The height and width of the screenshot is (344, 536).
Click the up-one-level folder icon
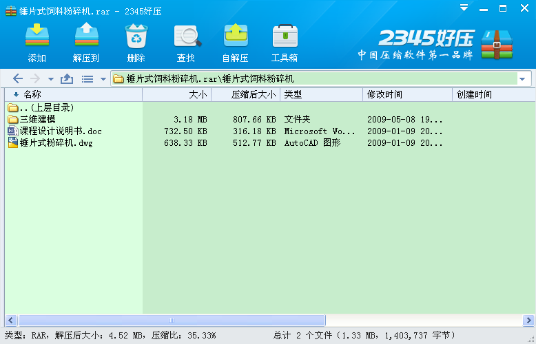[x=67, y=79]
